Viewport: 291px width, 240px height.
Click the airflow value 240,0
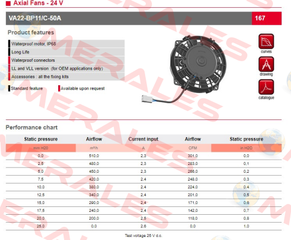94,211
